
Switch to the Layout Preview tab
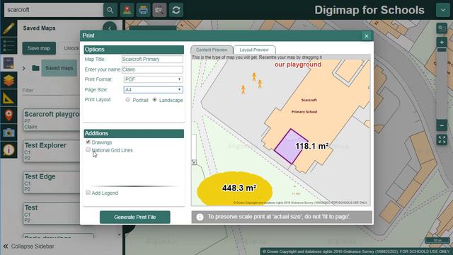point(254,50)
